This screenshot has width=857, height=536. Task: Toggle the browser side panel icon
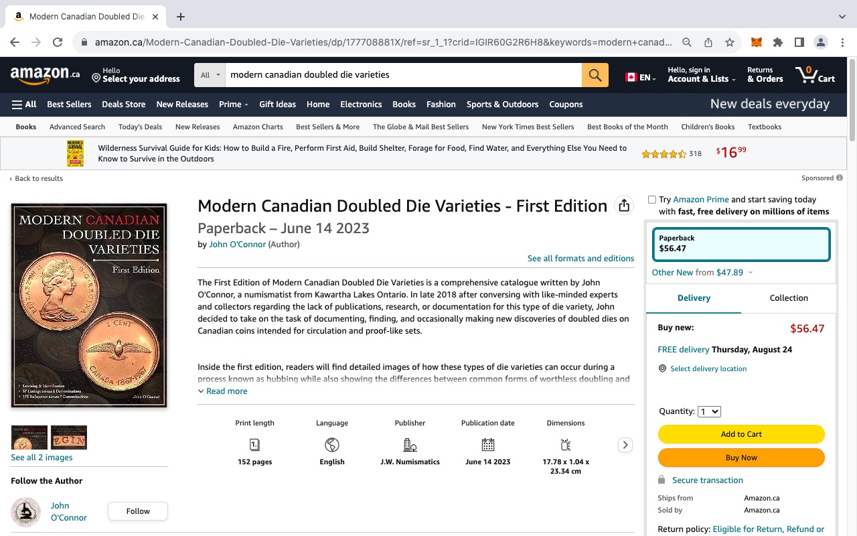coord(799,42)
